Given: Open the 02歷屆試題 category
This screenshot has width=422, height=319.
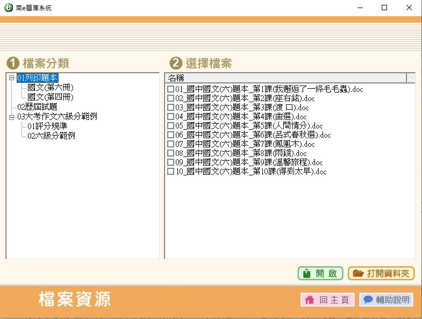Looking at the screenshot, I should click(x=37, y=107).
